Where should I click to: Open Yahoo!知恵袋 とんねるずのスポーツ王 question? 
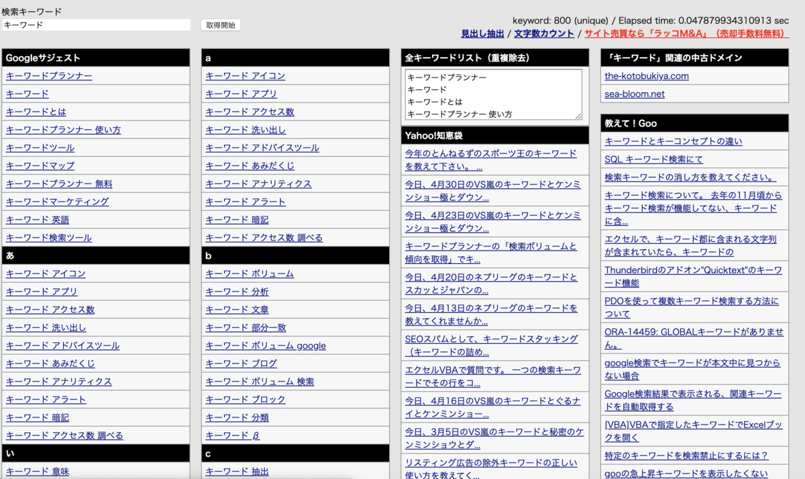[x=491, y=160]
